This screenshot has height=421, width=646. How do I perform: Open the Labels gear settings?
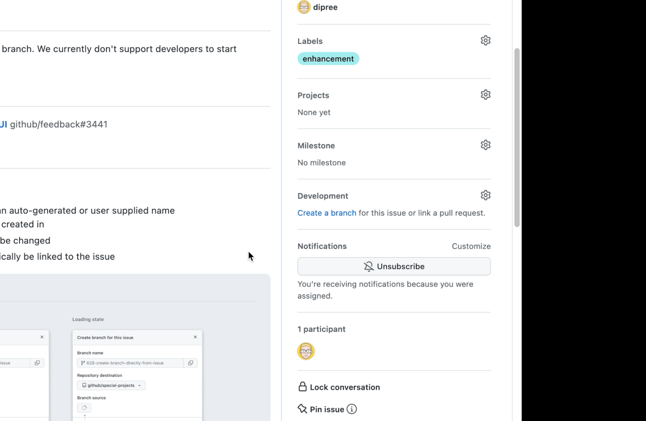pyautogui.click(x=486, y=40)
